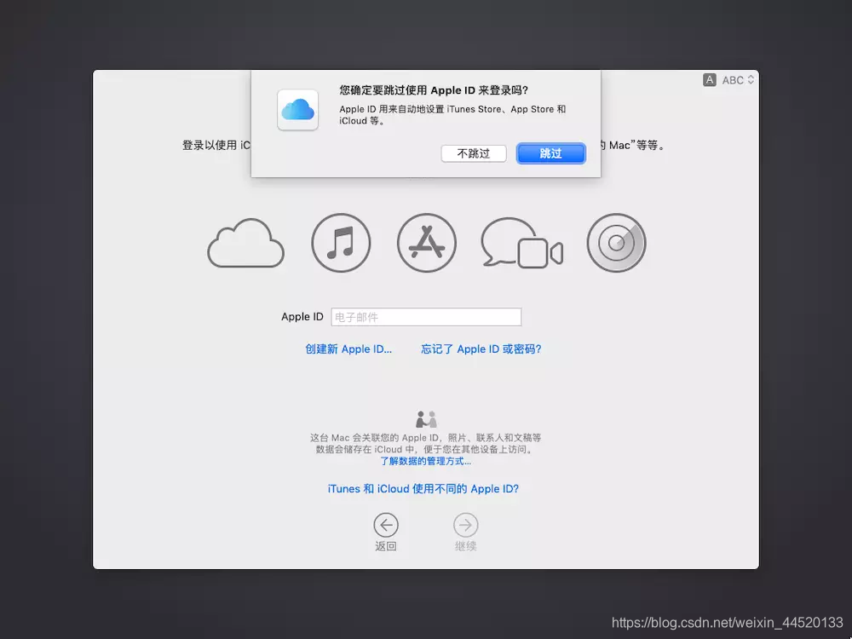Focus the Apple ID email field
Viewport: 852px width, 639px height.
pyautogui.click(x=426, y=317)
